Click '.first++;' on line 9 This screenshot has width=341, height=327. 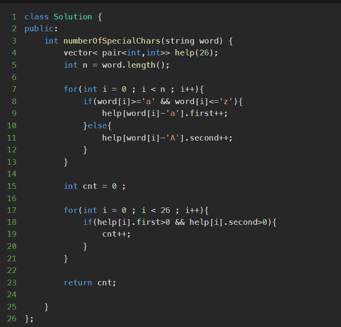(206, 113)
